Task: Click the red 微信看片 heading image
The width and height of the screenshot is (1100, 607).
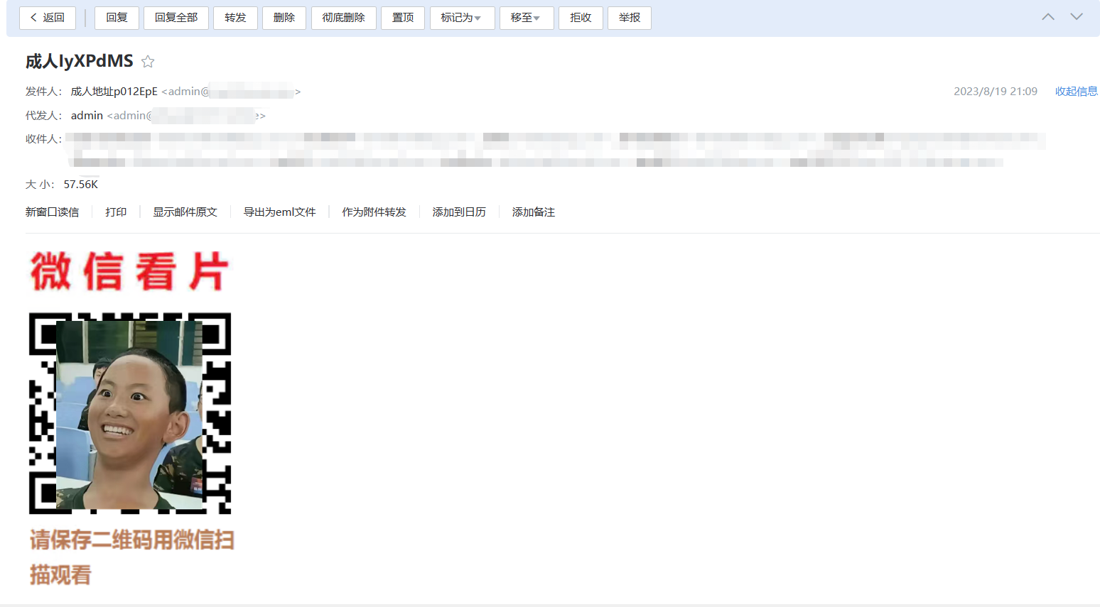Action: (x=129, y=271)
